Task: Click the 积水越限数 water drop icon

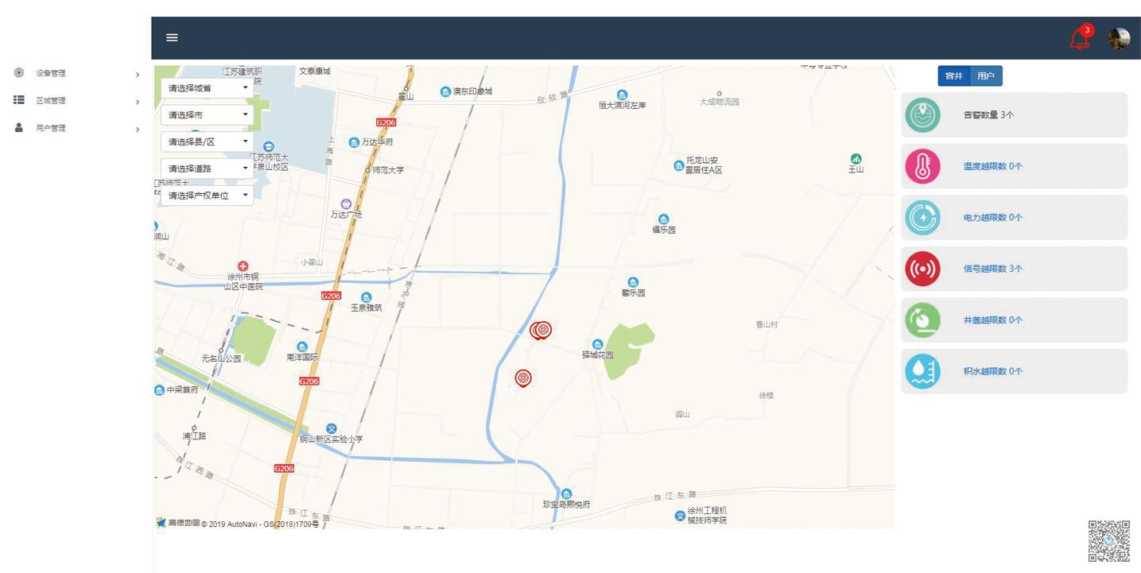Action: coord(922,371)
